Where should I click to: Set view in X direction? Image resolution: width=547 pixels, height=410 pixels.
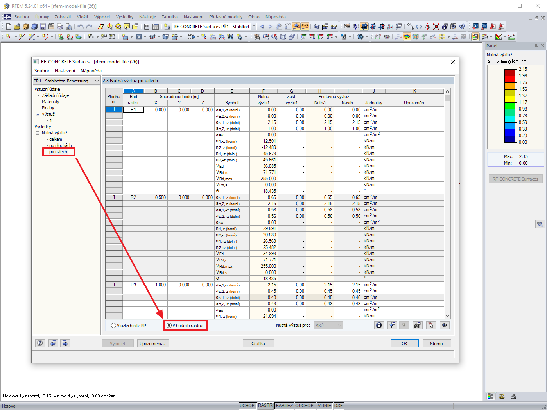click(x=303, y=37)
